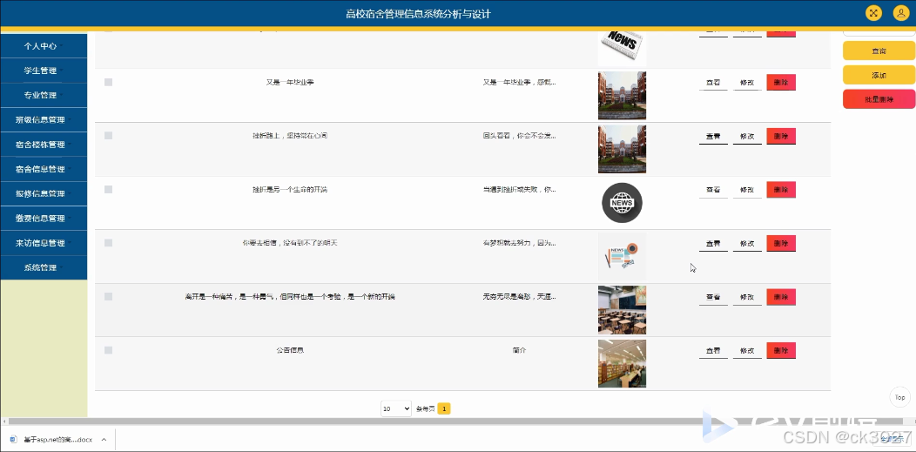Click 查看 for 挫折是另一个生命的开端
916x452 pixels.
(713, 191)
